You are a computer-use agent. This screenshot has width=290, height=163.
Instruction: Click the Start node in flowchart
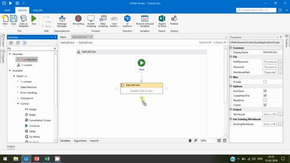(x=141, y=64)
